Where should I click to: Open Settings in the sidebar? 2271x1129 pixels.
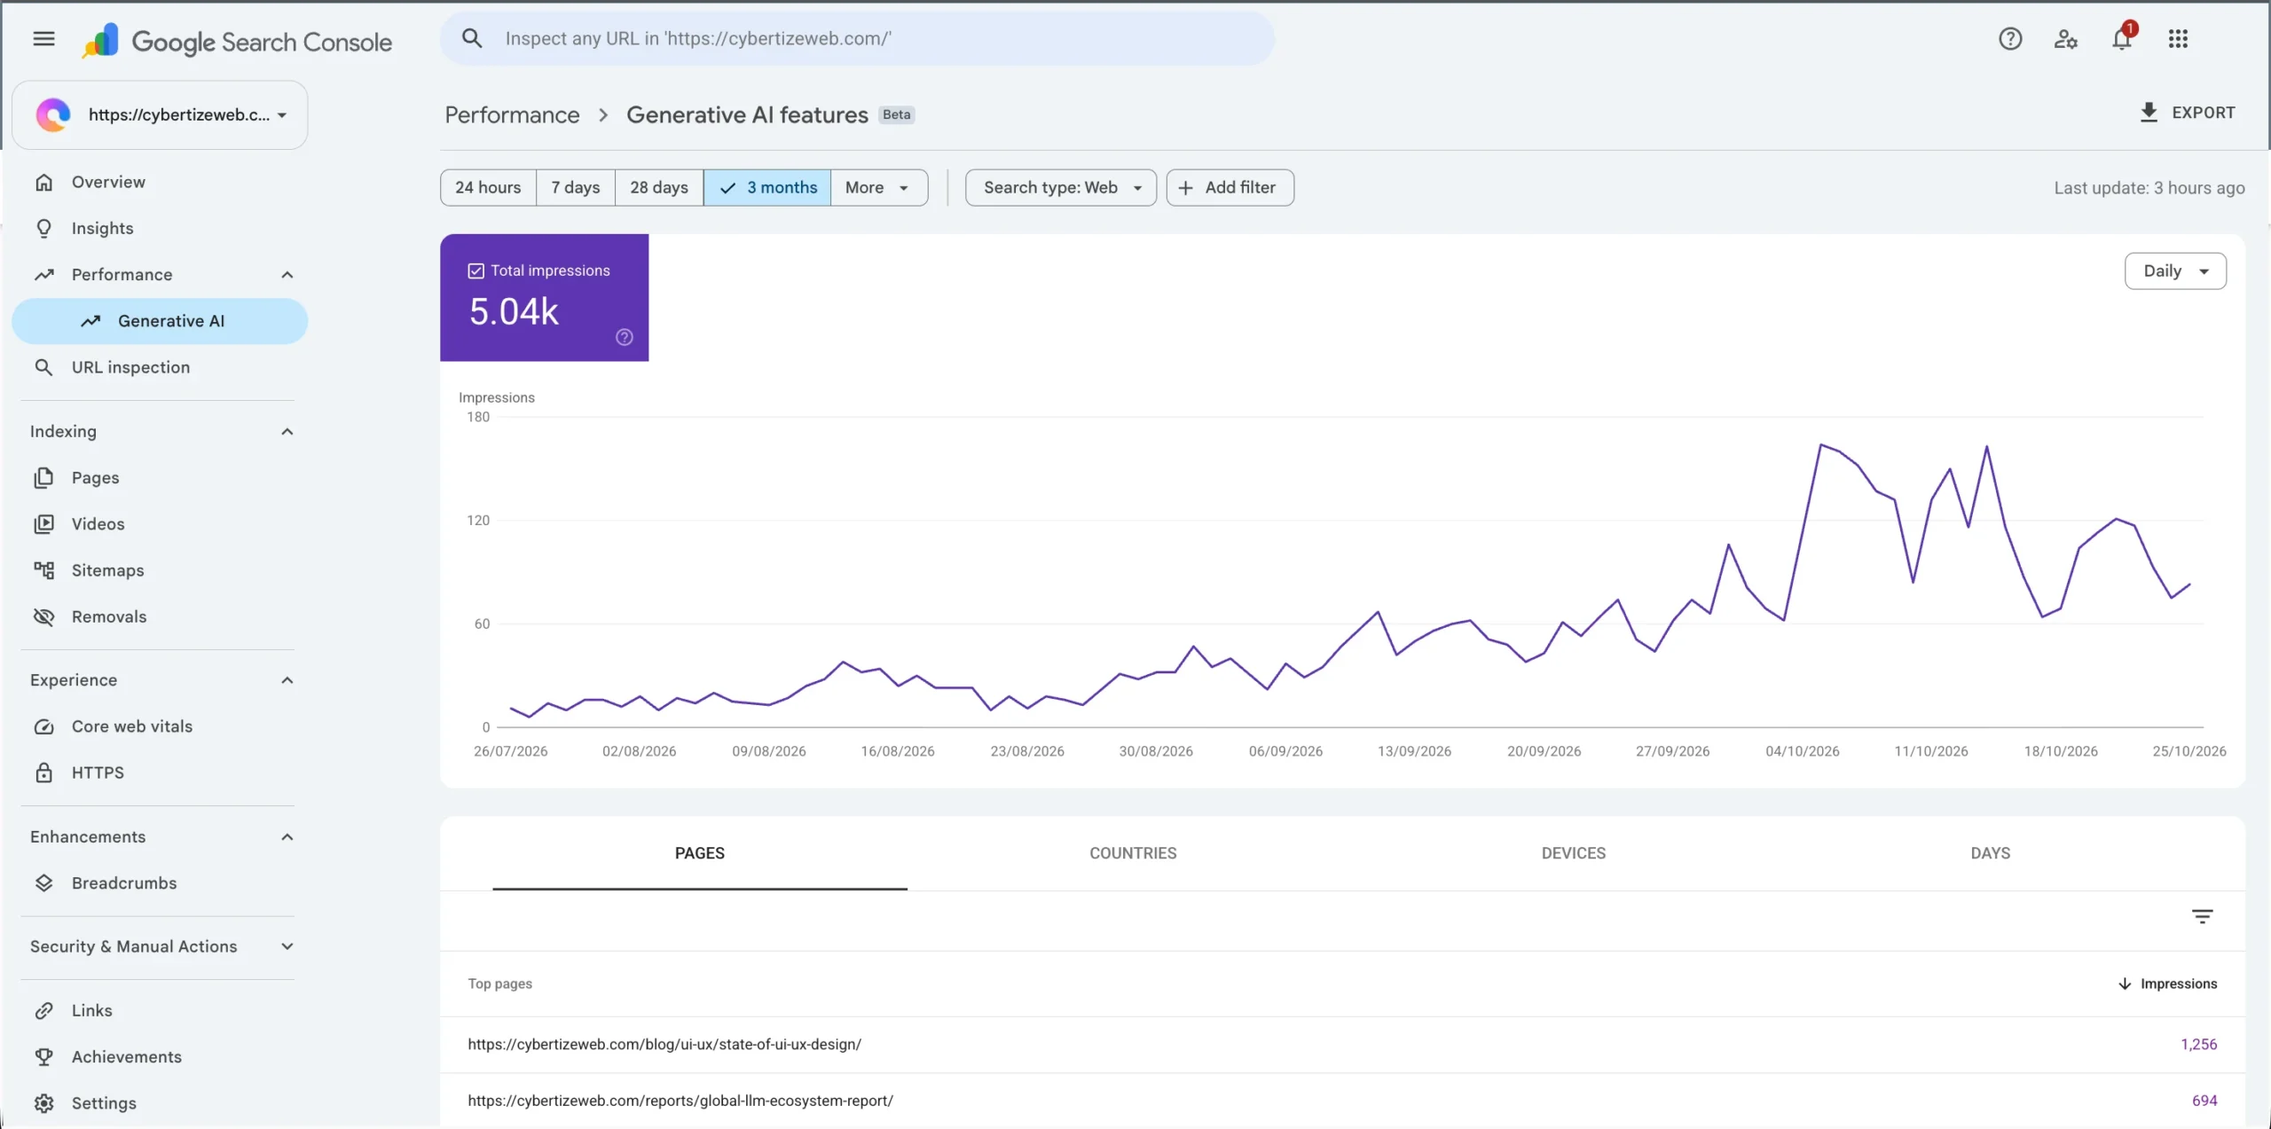coord(160,1102)
